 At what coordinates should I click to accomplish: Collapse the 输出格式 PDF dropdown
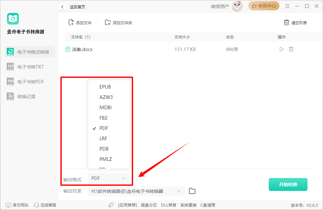[x=109, y=178]
